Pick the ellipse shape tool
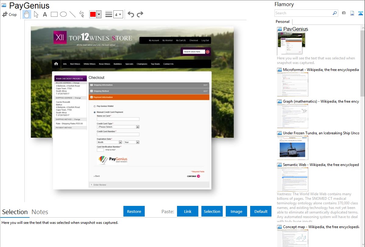The height and width of the screenshot is (247, 365). (x=63, y=14)
